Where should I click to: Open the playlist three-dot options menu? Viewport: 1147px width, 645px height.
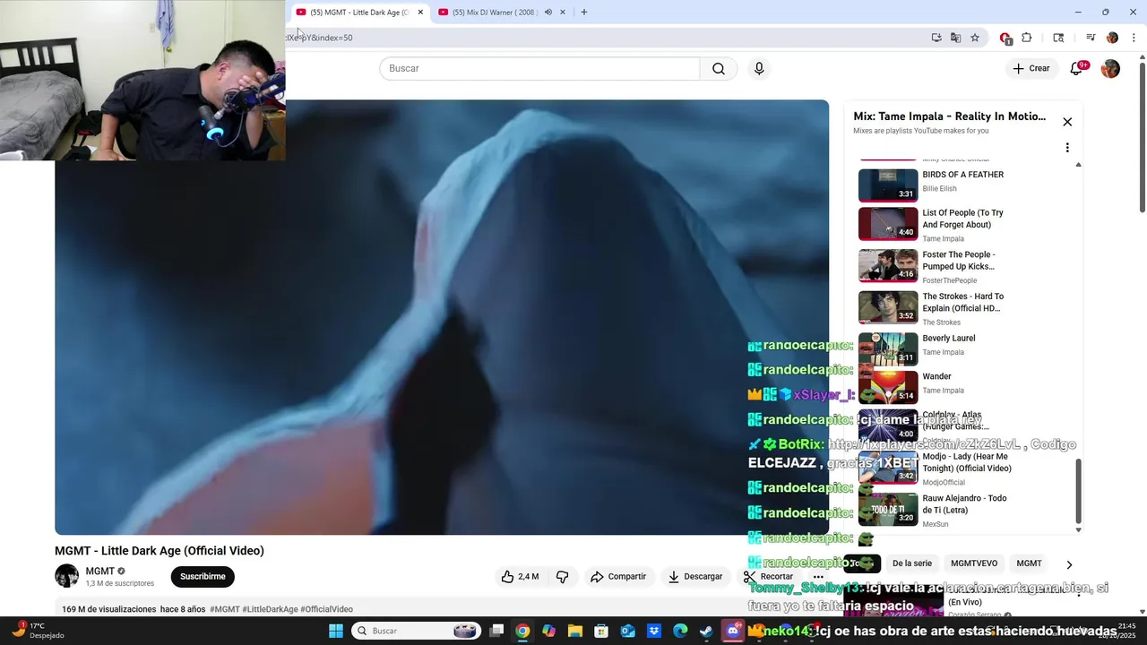(x=1067, y=148)
